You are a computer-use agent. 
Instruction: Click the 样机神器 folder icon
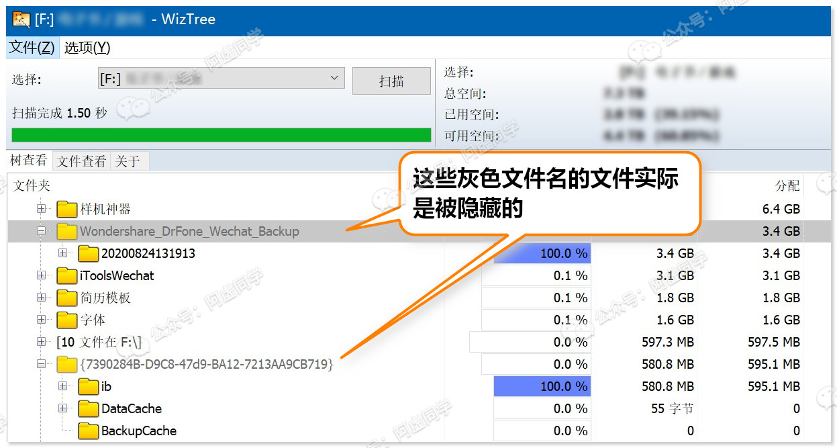click(67, 210)
